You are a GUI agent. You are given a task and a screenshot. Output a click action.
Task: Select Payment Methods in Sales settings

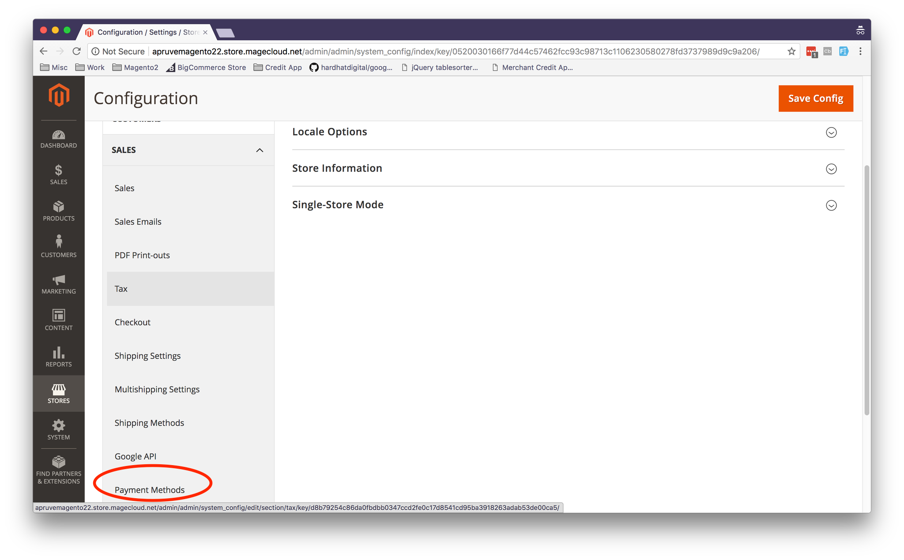[x=150, y=489]
